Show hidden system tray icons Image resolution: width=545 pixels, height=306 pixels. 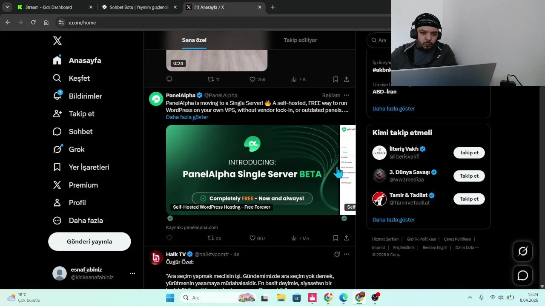pos(470,297)
